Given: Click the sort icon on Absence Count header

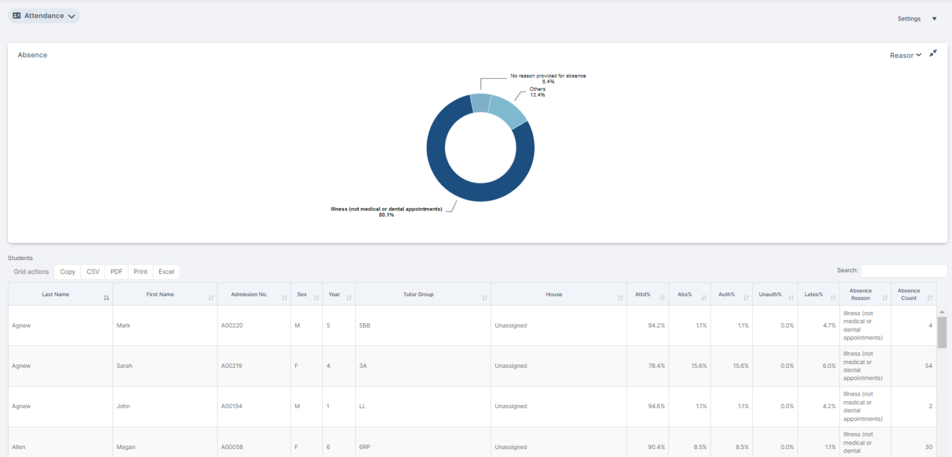Looking at the screenshot, I should pyautogui.click(x=931, y=298).
